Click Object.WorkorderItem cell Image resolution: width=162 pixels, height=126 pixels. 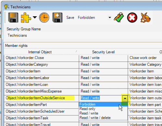(41, 71)
